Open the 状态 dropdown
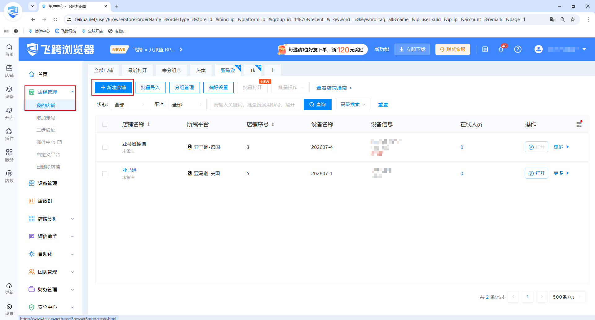This screenshot has height=320, width=595. click(130, 105)
